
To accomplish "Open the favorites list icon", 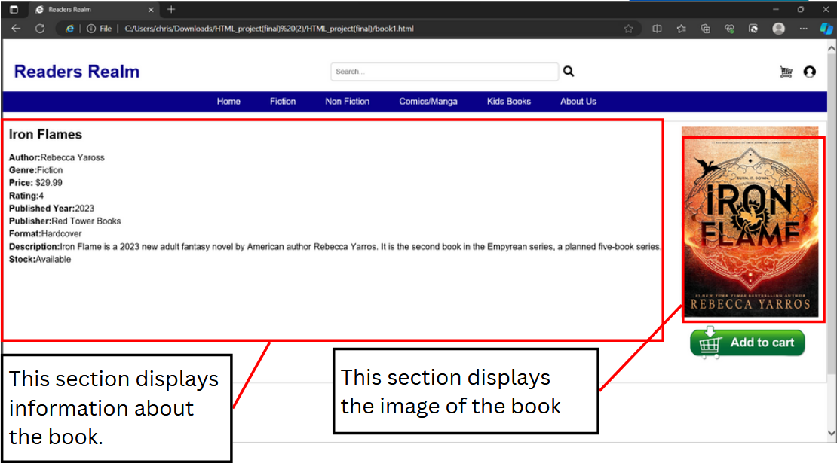I will click(681, 29).
